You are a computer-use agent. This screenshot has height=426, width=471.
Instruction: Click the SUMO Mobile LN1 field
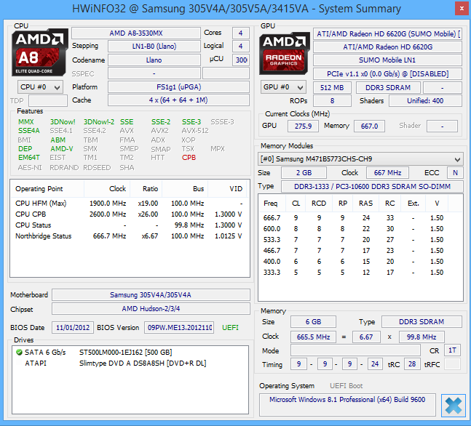387,60
